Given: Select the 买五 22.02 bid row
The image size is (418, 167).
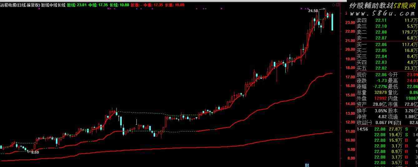Looking at the screenshot, I should coord(387,68).
